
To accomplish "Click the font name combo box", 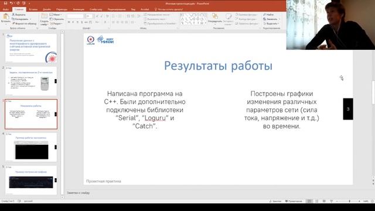I will 76,16.
